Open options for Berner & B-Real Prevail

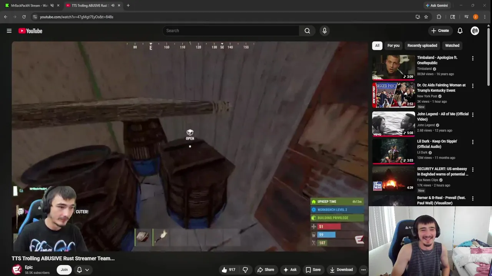pos(473,199)
